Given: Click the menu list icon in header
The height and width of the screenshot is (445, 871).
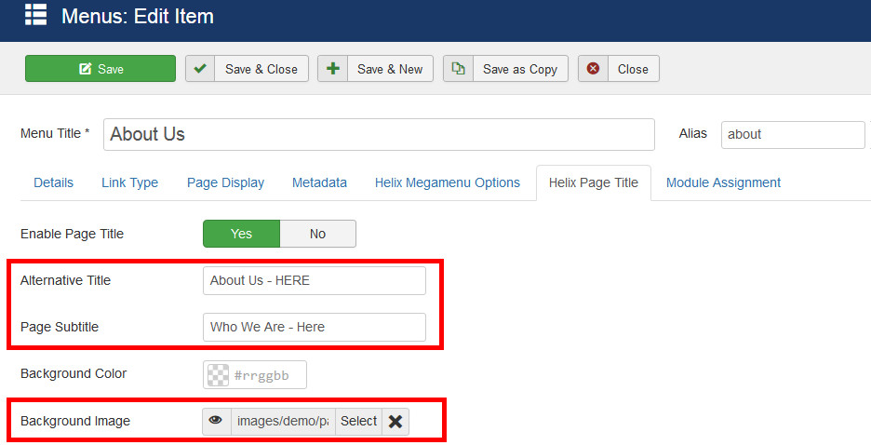Looking at the screenshot, I should [35, 16].
